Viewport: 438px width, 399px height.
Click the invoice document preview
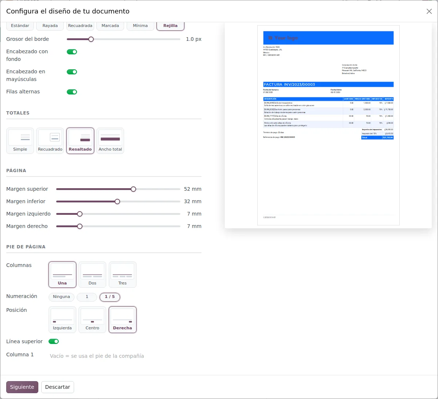[328, 125]
